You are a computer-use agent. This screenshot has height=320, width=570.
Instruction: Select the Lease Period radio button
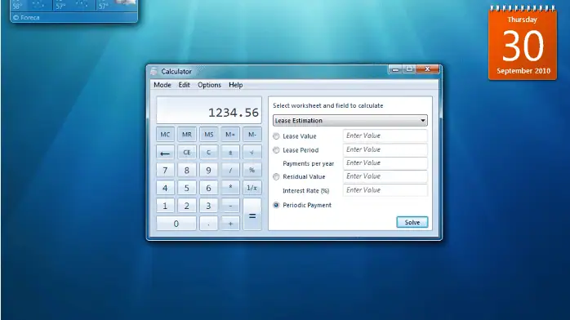pos(276,150)
